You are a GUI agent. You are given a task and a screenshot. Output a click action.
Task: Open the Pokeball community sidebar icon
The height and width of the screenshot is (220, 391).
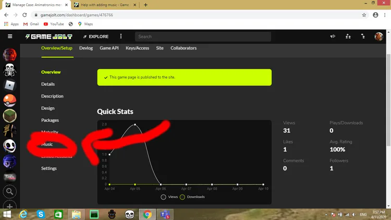tap(10, 101)
